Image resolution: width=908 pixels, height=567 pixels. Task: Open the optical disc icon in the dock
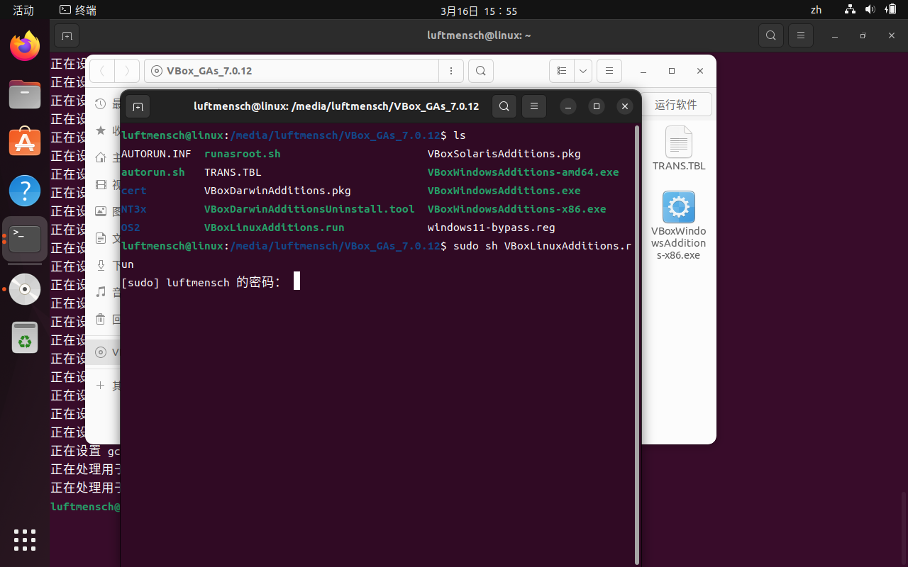click(25, 288)
